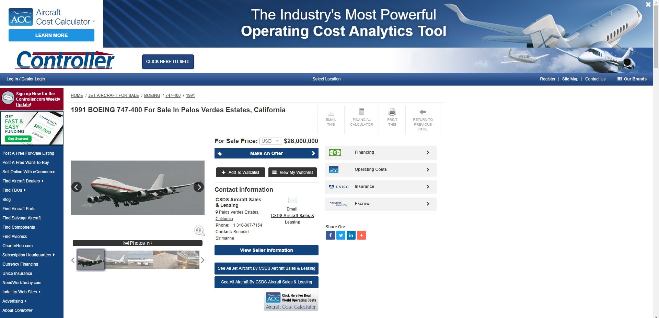Viewport: 659px width, 318px height.
Task: Click the newsletter signup envelope icon
Action: 8,98
